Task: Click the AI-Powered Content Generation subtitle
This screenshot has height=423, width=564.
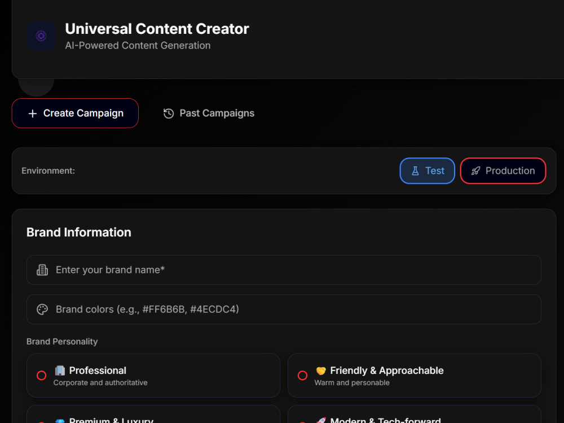Action: pos(138,45)
